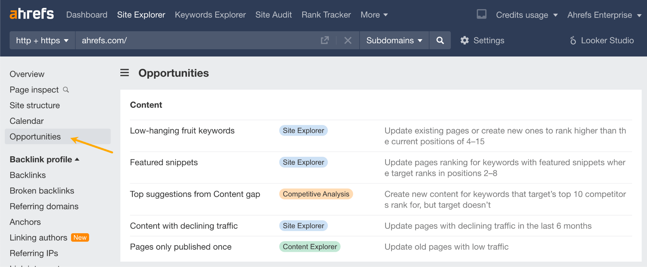Click Site Explorer tag for declining traffic
Image resolution: width=647 pixels, height=267 pixels.
[x=303, y=226]
